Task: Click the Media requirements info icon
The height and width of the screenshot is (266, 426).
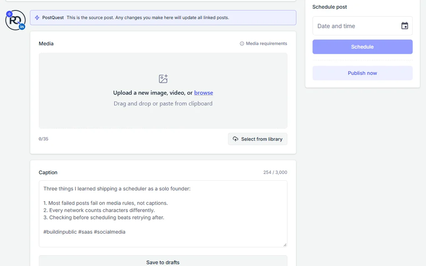Action: pos(242,43)
